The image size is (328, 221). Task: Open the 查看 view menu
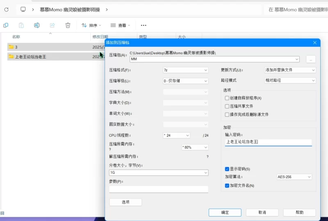120,25
